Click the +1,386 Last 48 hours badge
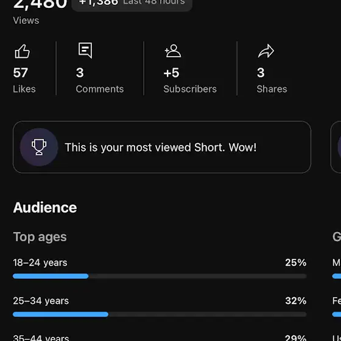Screen dimensions: 341x341 tap(132, 3)
